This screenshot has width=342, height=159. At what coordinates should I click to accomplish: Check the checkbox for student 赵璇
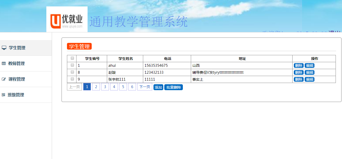(72, 72)
